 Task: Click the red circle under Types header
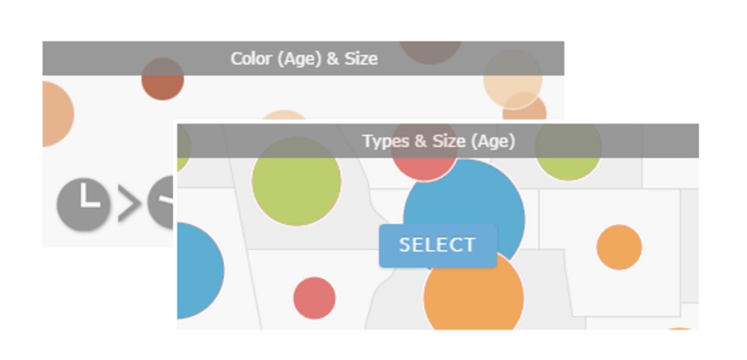click(424, 153)
